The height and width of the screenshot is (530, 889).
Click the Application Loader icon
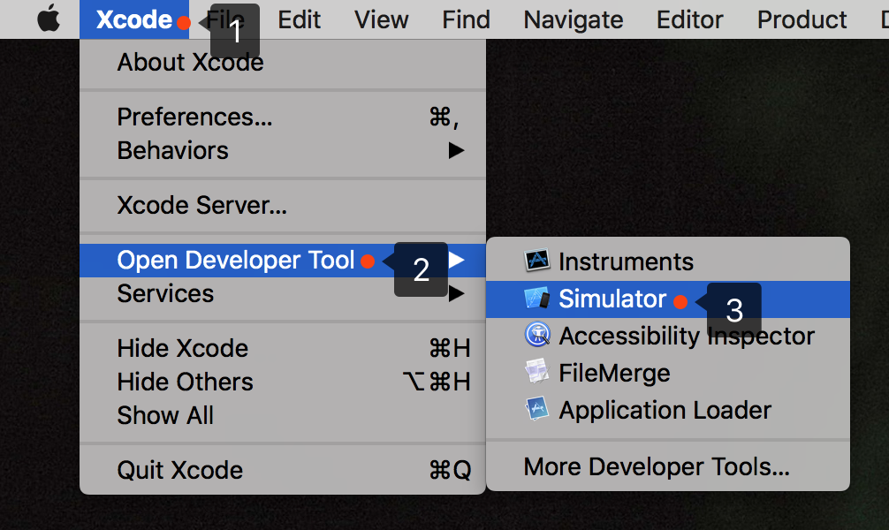(537, 410)
